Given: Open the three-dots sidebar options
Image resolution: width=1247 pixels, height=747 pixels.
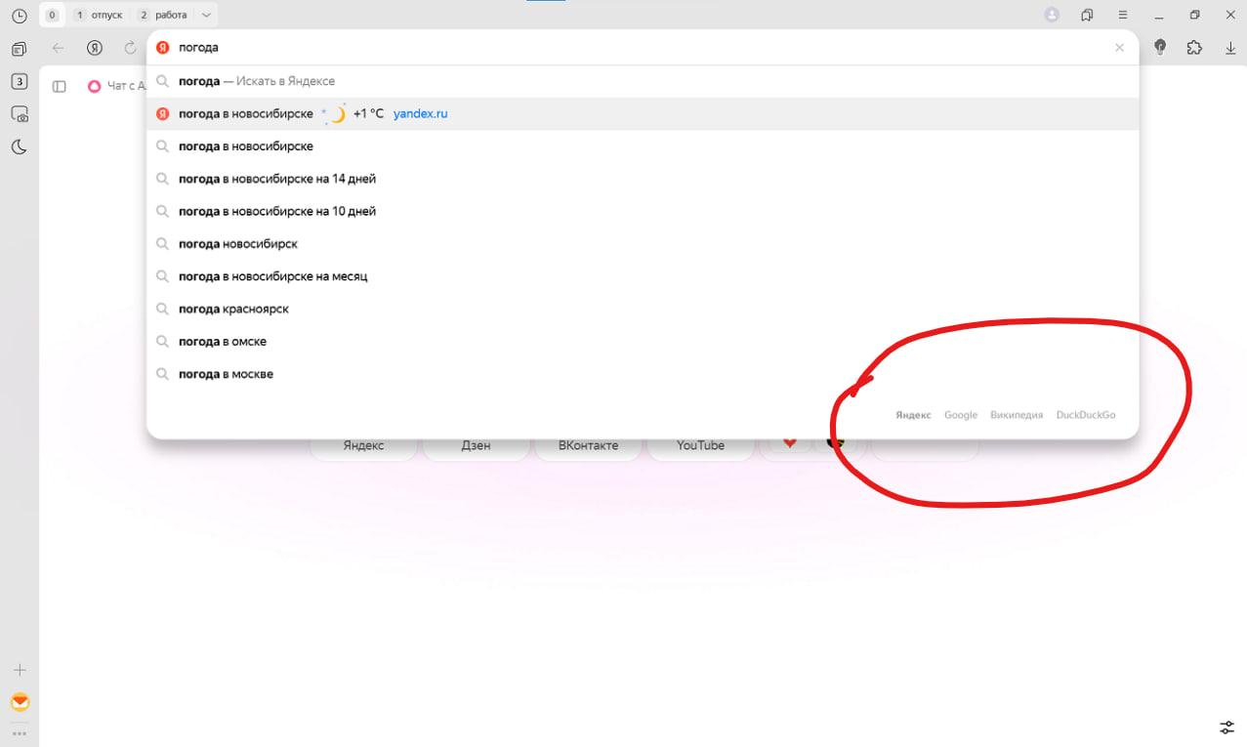Looking at the screenshot, I should (x=19, y=732).
